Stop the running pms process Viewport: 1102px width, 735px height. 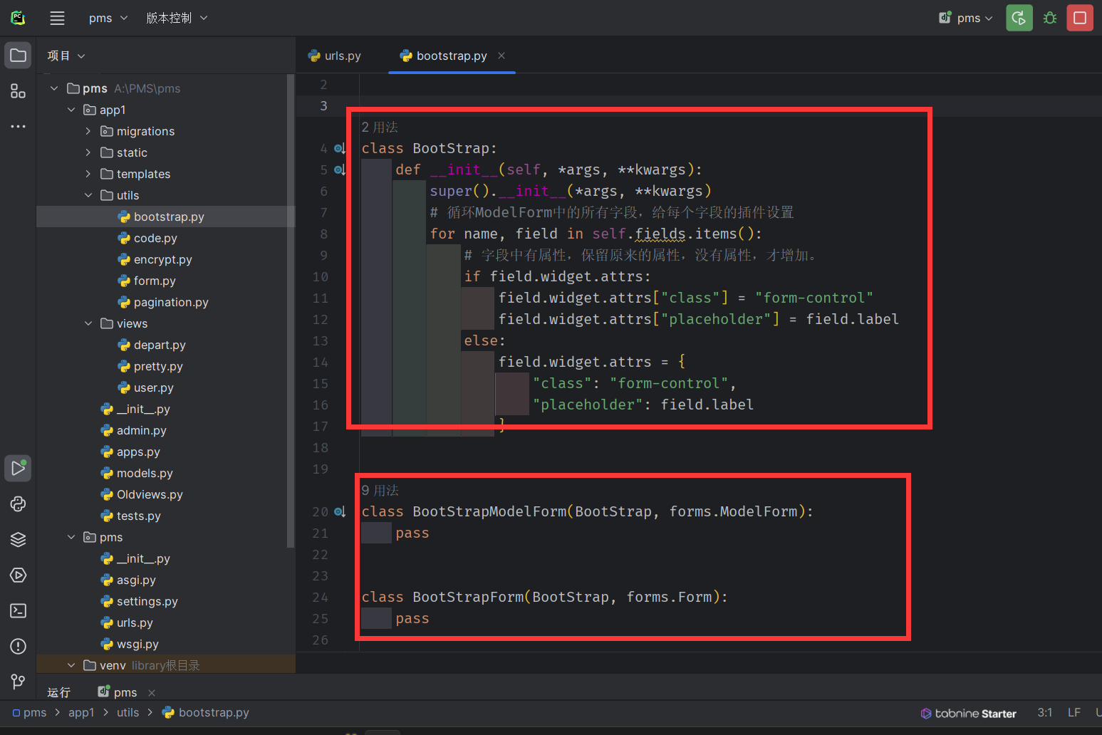pos(1080,18)
